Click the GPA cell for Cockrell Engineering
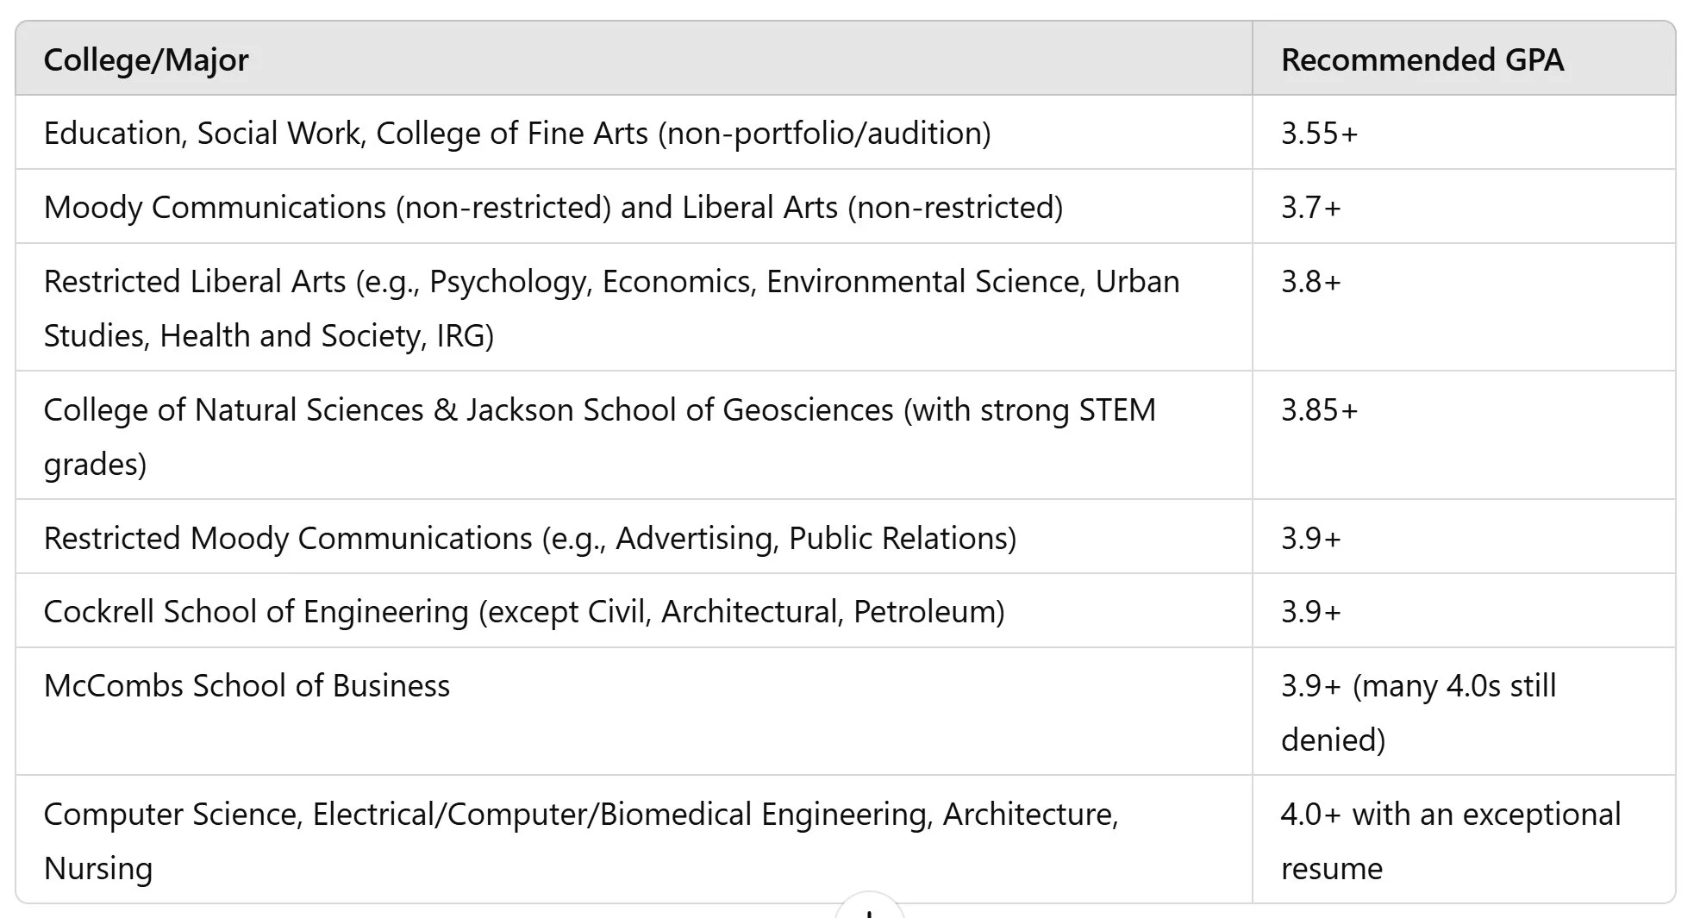Image resolution: width=1700 pixels, height=918 pixels. point(1310,611)
